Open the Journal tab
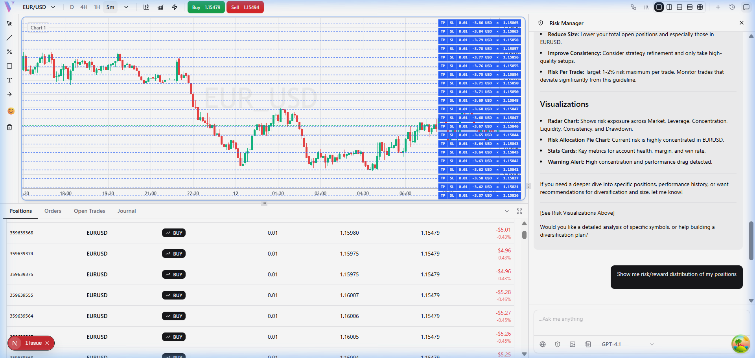 [127, 211]
